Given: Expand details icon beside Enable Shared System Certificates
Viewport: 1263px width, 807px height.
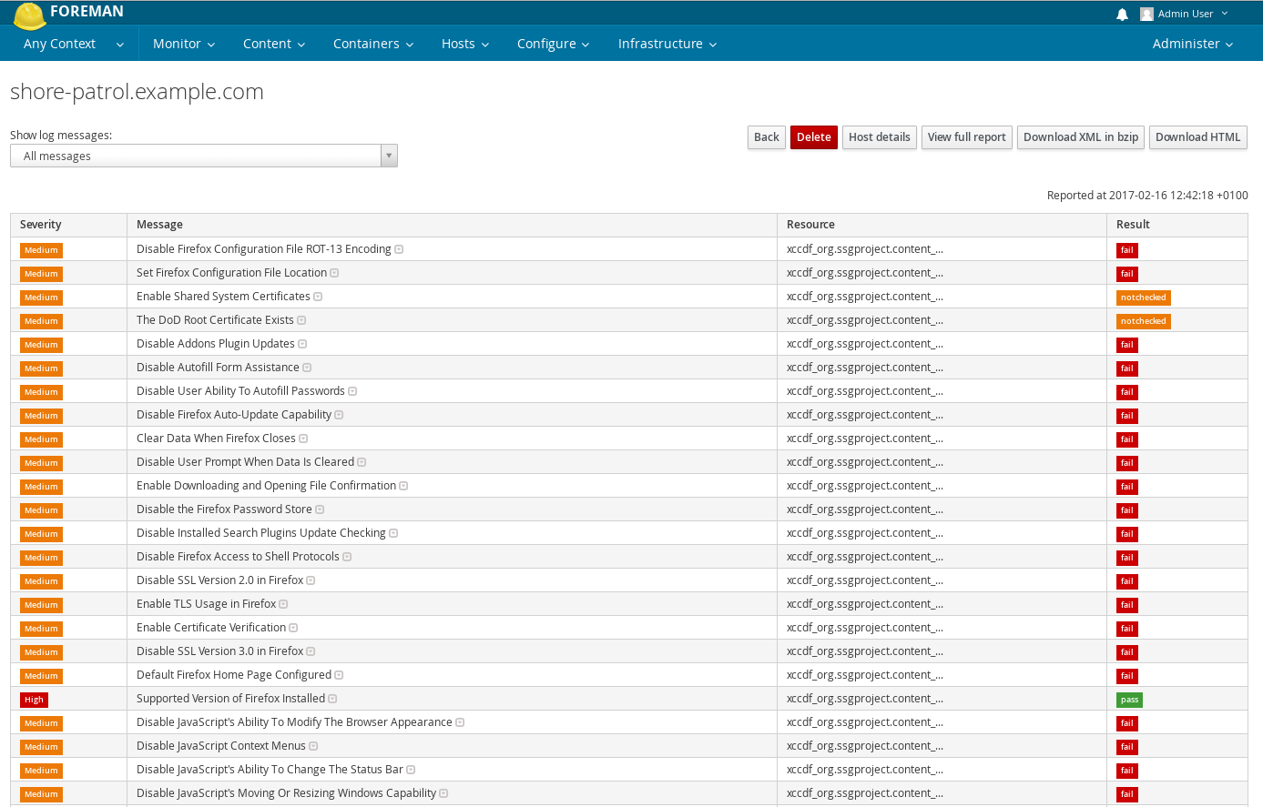Looking at the screenshot, I should coord(318,297).
